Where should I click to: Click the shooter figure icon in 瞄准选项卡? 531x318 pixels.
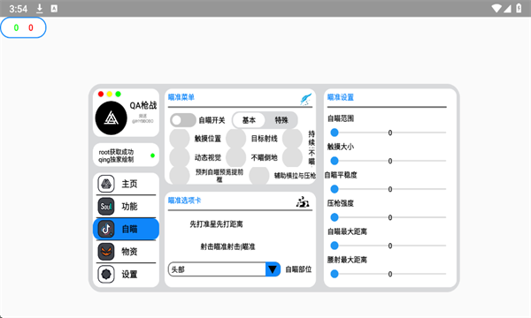pos(303,201)
